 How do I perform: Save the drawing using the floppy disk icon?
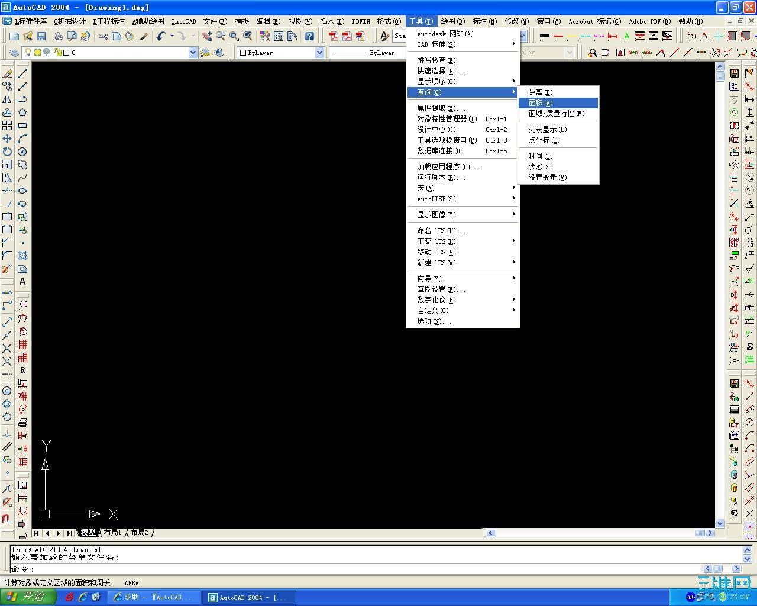[x=41, y=36]
